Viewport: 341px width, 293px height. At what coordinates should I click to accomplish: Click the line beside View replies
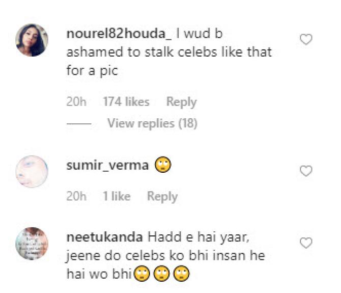point(79,124)
